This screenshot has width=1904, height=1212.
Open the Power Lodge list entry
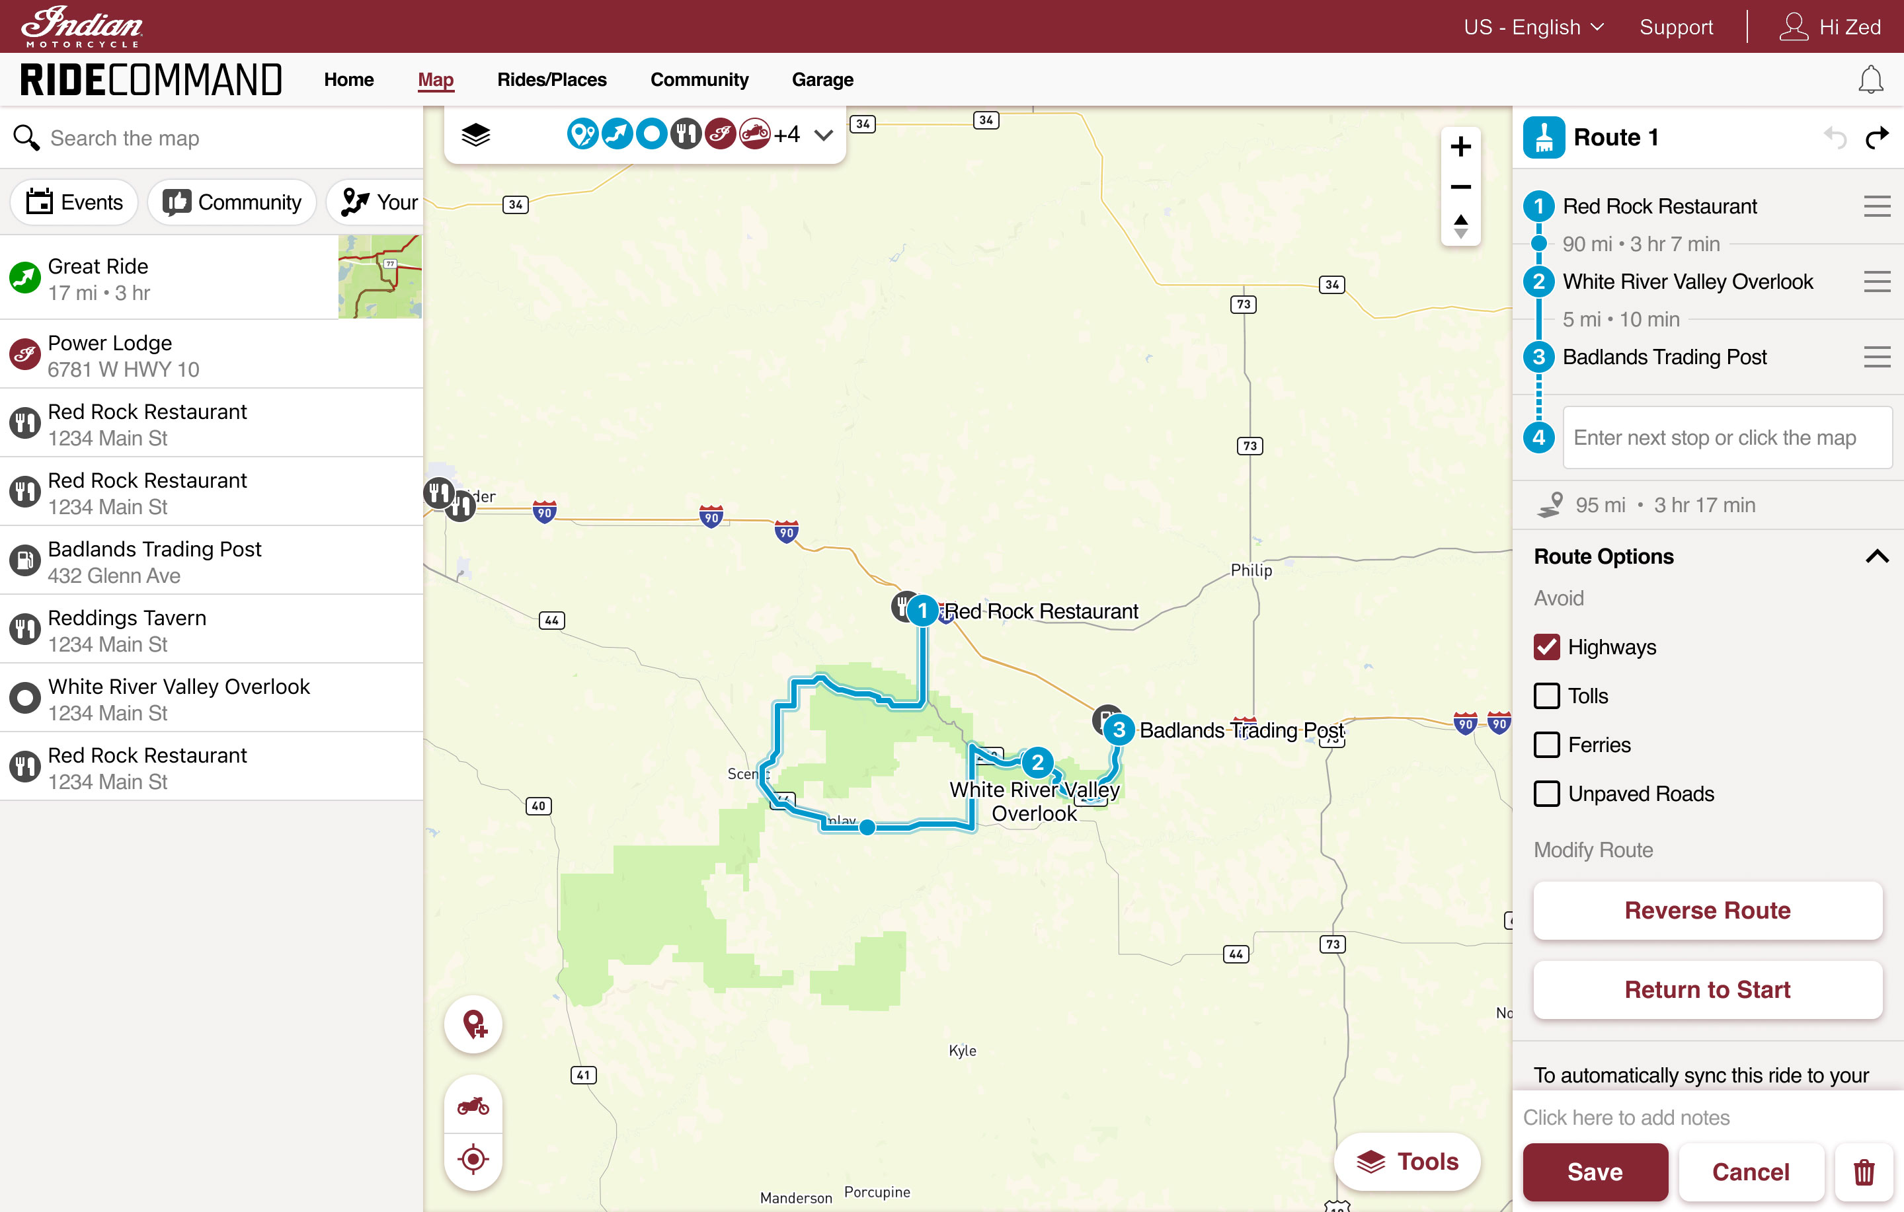pos(211,355)
